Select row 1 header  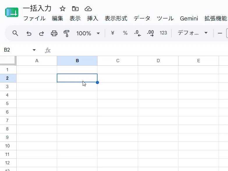point(8,70)
